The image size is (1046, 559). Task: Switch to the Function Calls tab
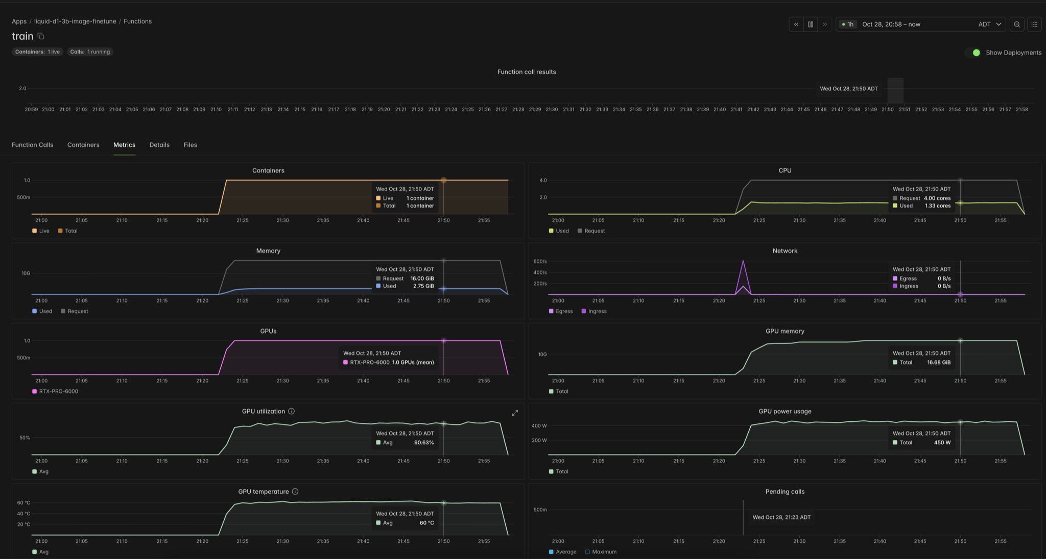[32, 145]
